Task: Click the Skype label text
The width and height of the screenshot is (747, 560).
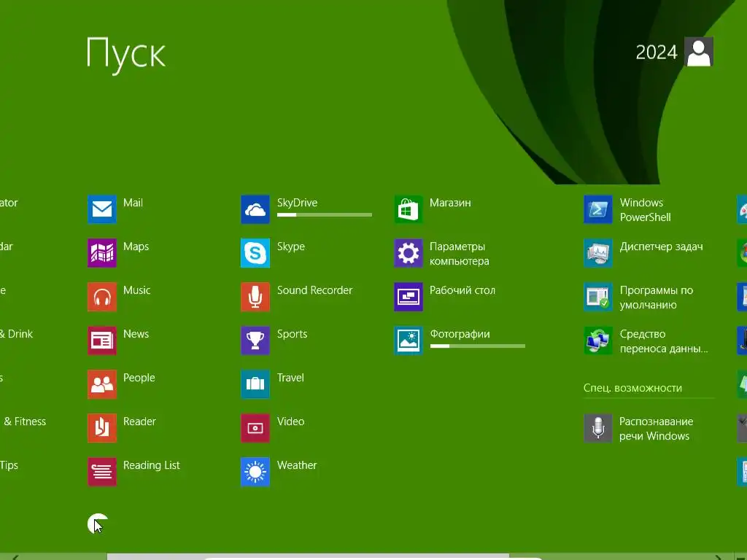Action: [x=291, y=246]
